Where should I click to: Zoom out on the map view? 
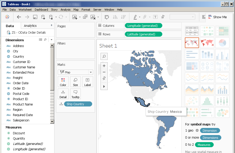(x=104, y=72)
